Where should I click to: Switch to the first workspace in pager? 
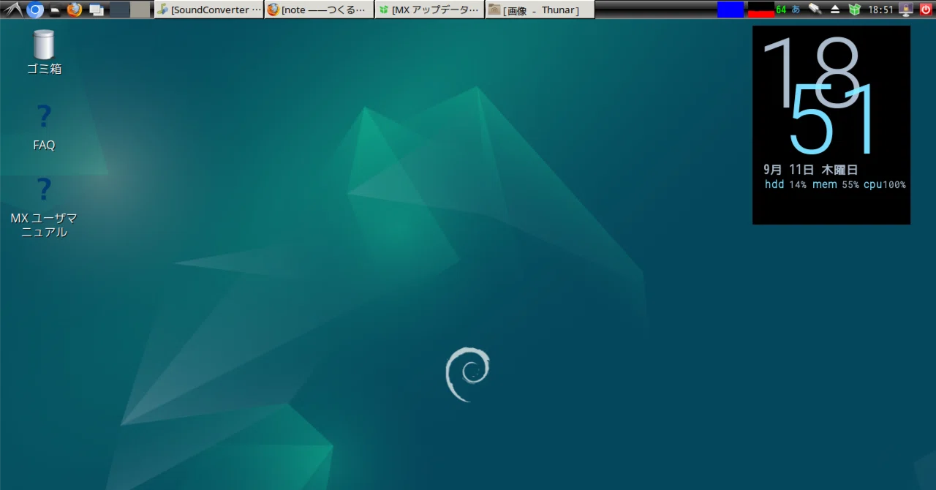coord(120,10)
